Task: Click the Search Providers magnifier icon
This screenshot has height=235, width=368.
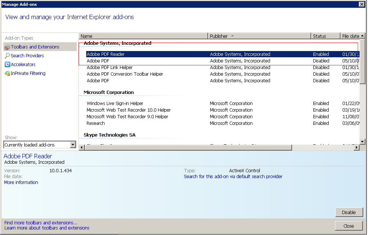Action: [x=7, y=56]
